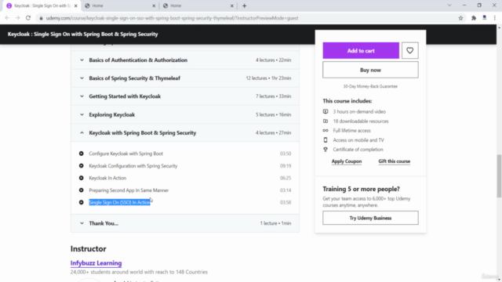Close the second Home tab
Screen dimensions: 502x282
tap(154, 5)
